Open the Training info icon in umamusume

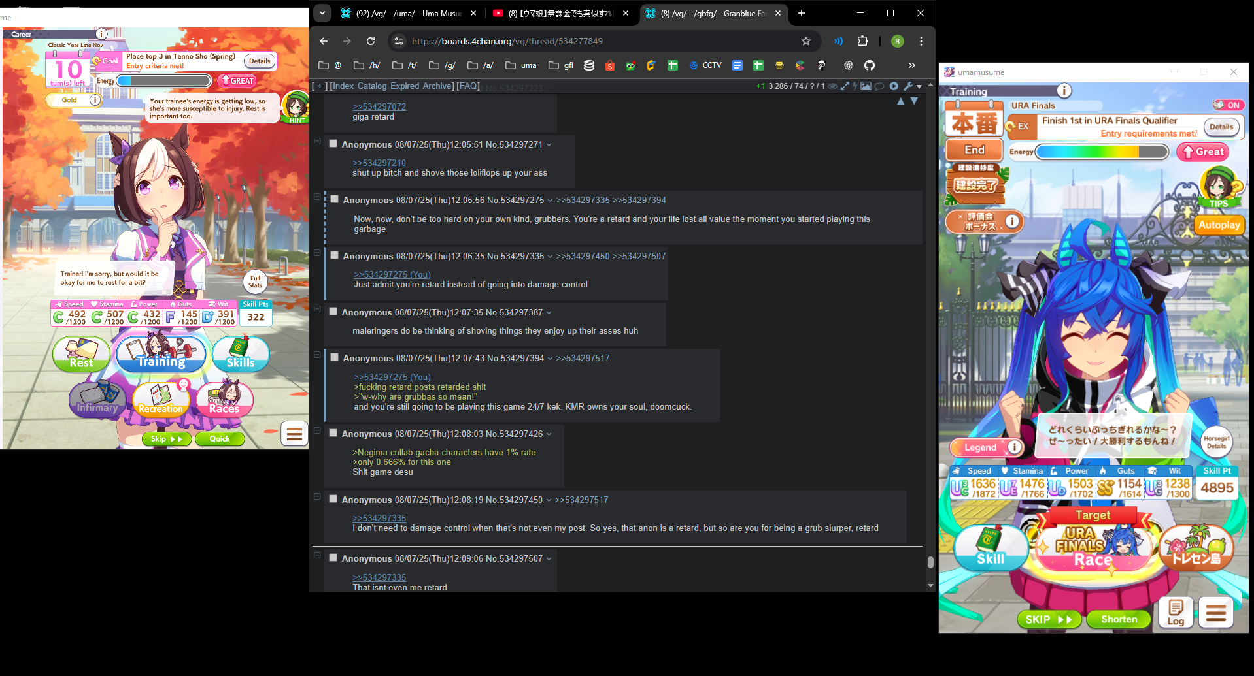click(x=1064, y=91)
